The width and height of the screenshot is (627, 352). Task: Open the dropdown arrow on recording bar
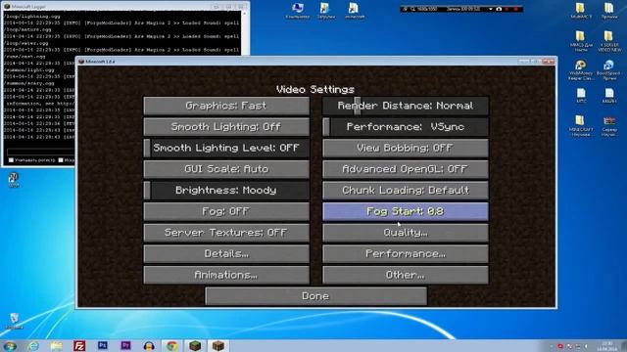coord(491,9)
